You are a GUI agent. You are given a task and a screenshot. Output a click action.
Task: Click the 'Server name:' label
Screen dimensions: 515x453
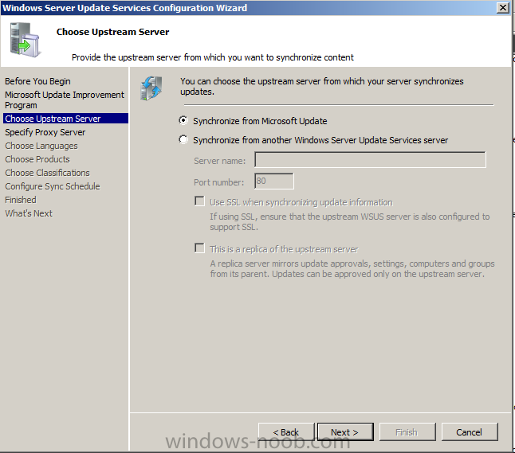[220, 161]
